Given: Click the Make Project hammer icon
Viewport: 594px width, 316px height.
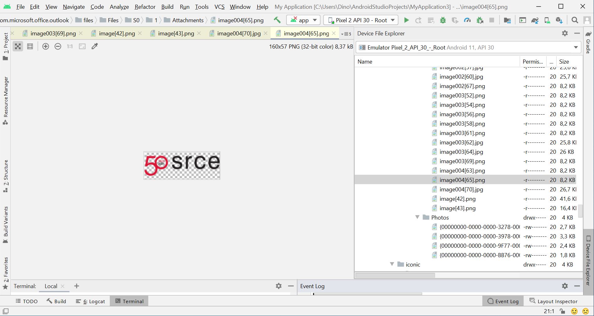Looking at the screenshot, I should coord(277,20).
